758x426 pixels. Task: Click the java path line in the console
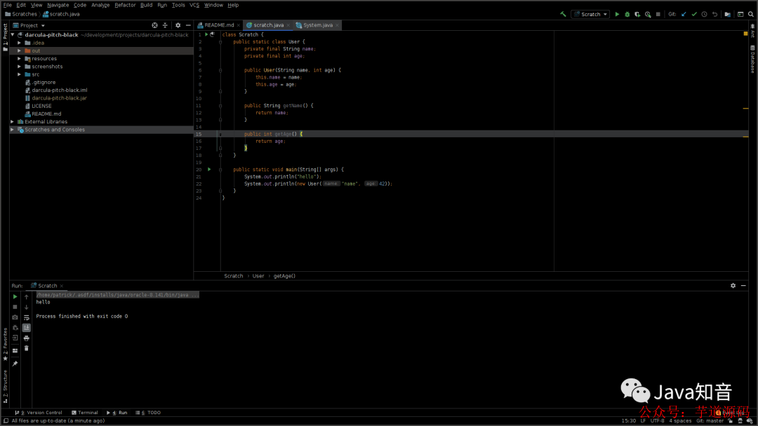pos(117,295)
